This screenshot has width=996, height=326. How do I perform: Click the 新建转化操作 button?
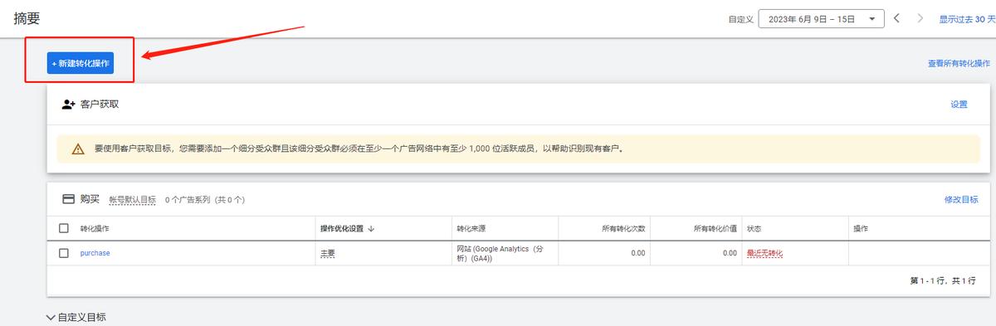(80, 63)
